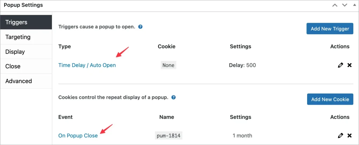Delete the Time Delay / Auto Open trigger
The width and height of the screenshot is (359, 145).
click(x=350, y=65)
